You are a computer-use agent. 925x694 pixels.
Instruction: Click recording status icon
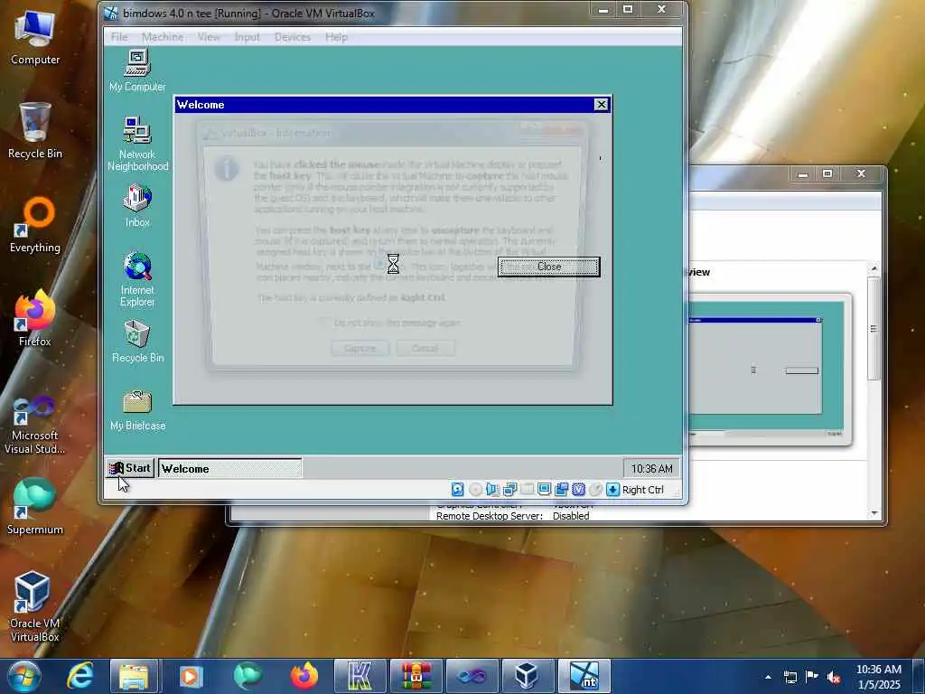point(561,489)
